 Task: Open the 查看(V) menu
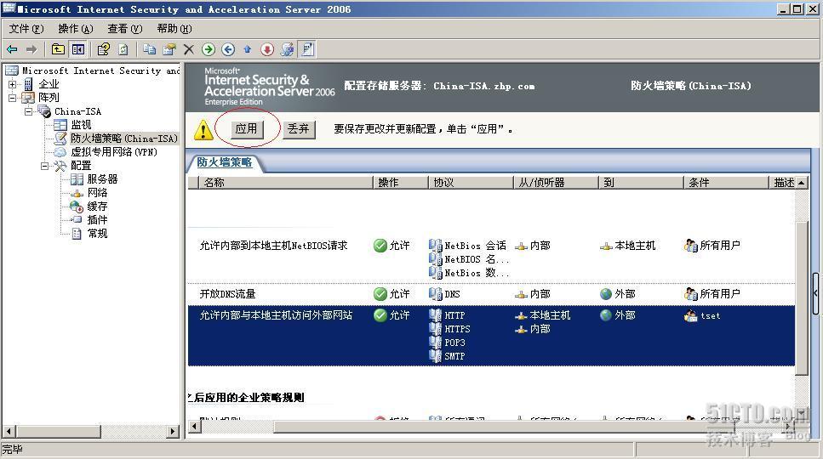pos(125,29)
